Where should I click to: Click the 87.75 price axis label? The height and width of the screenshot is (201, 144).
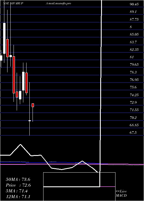point(134,20)
